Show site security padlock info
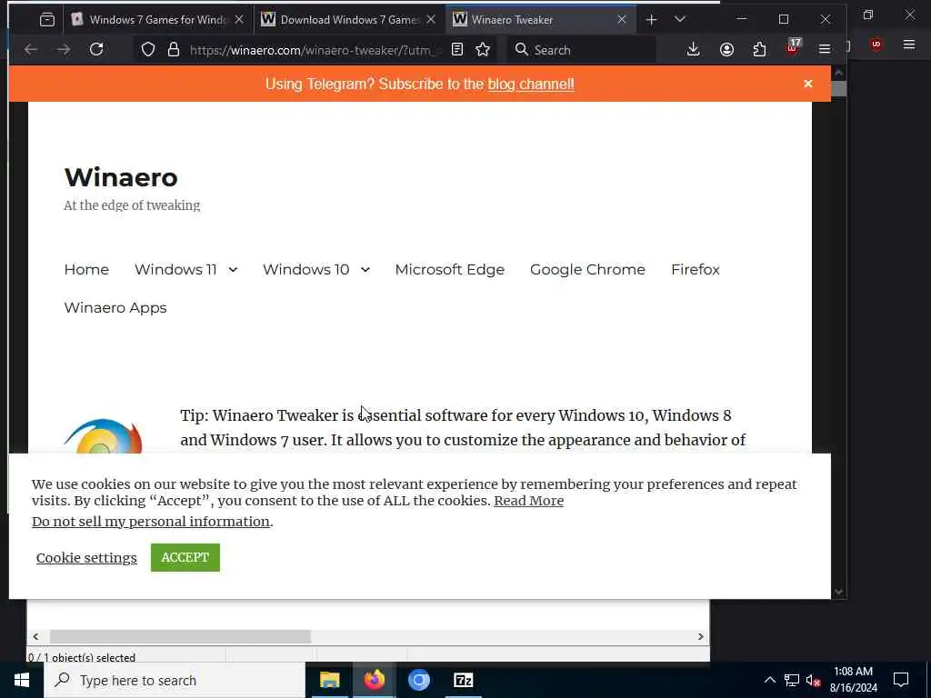The height and width of the screenshot is (698, 931). (x=174, y=50)
